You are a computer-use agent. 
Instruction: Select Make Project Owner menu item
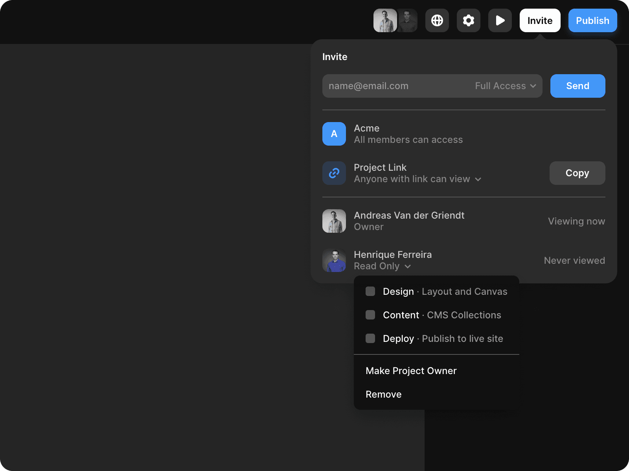411,371
